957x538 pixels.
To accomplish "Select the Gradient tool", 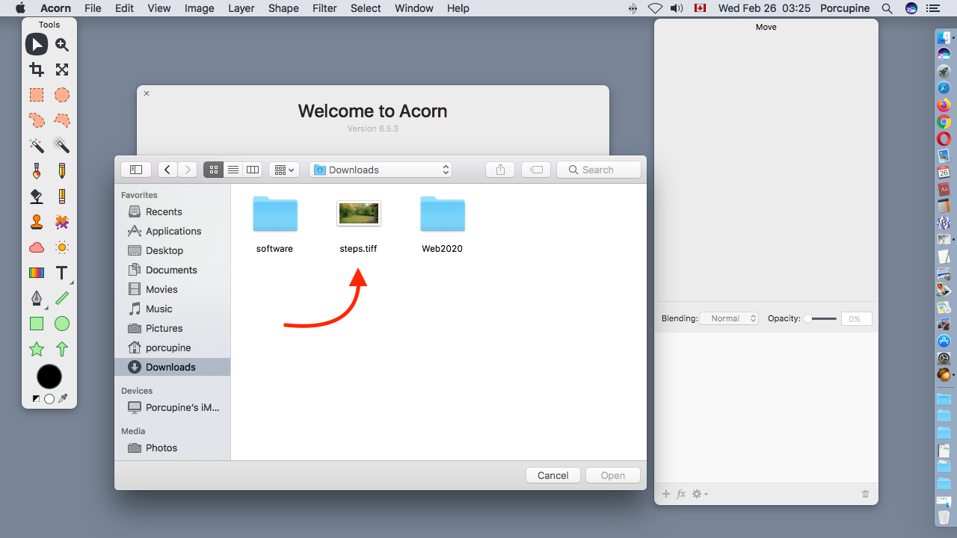I will click(x=37, y=273).
